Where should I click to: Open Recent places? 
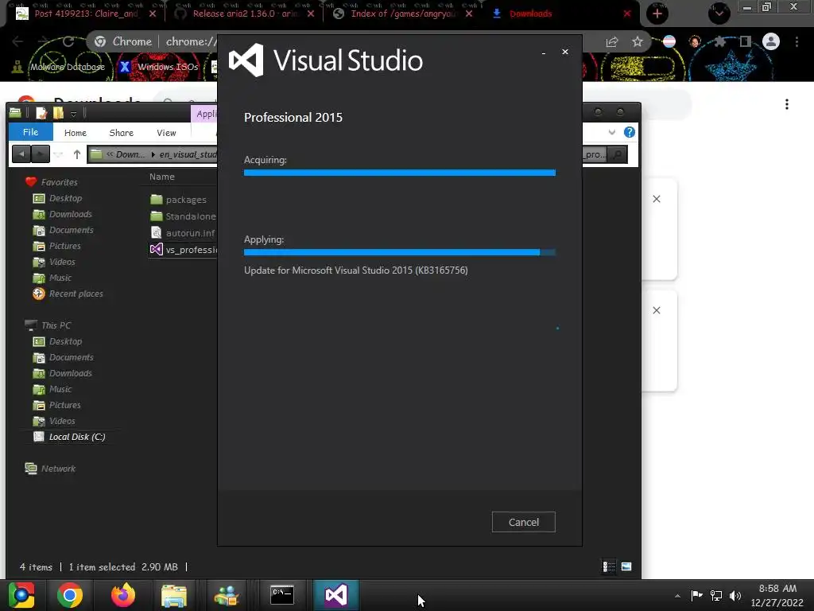pyautogui.click(x=68, y=294)
